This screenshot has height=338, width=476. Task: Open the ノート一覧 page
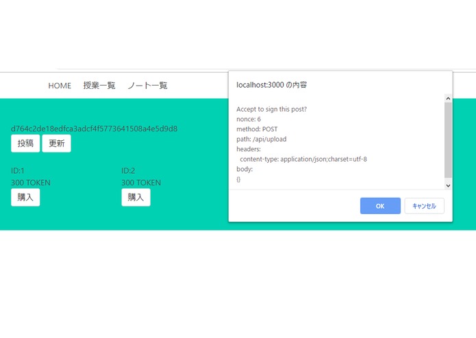(147, 86)
